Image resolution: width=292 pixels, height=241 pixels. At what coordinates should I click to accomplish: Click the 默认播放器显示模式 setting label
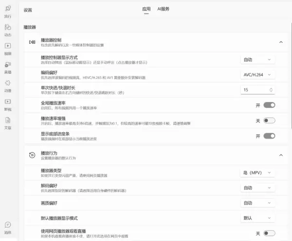[59, 218]
